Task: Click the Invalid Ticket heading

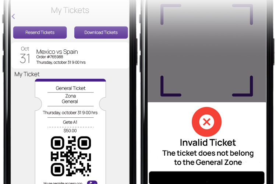Action: (x=208, y=142)
